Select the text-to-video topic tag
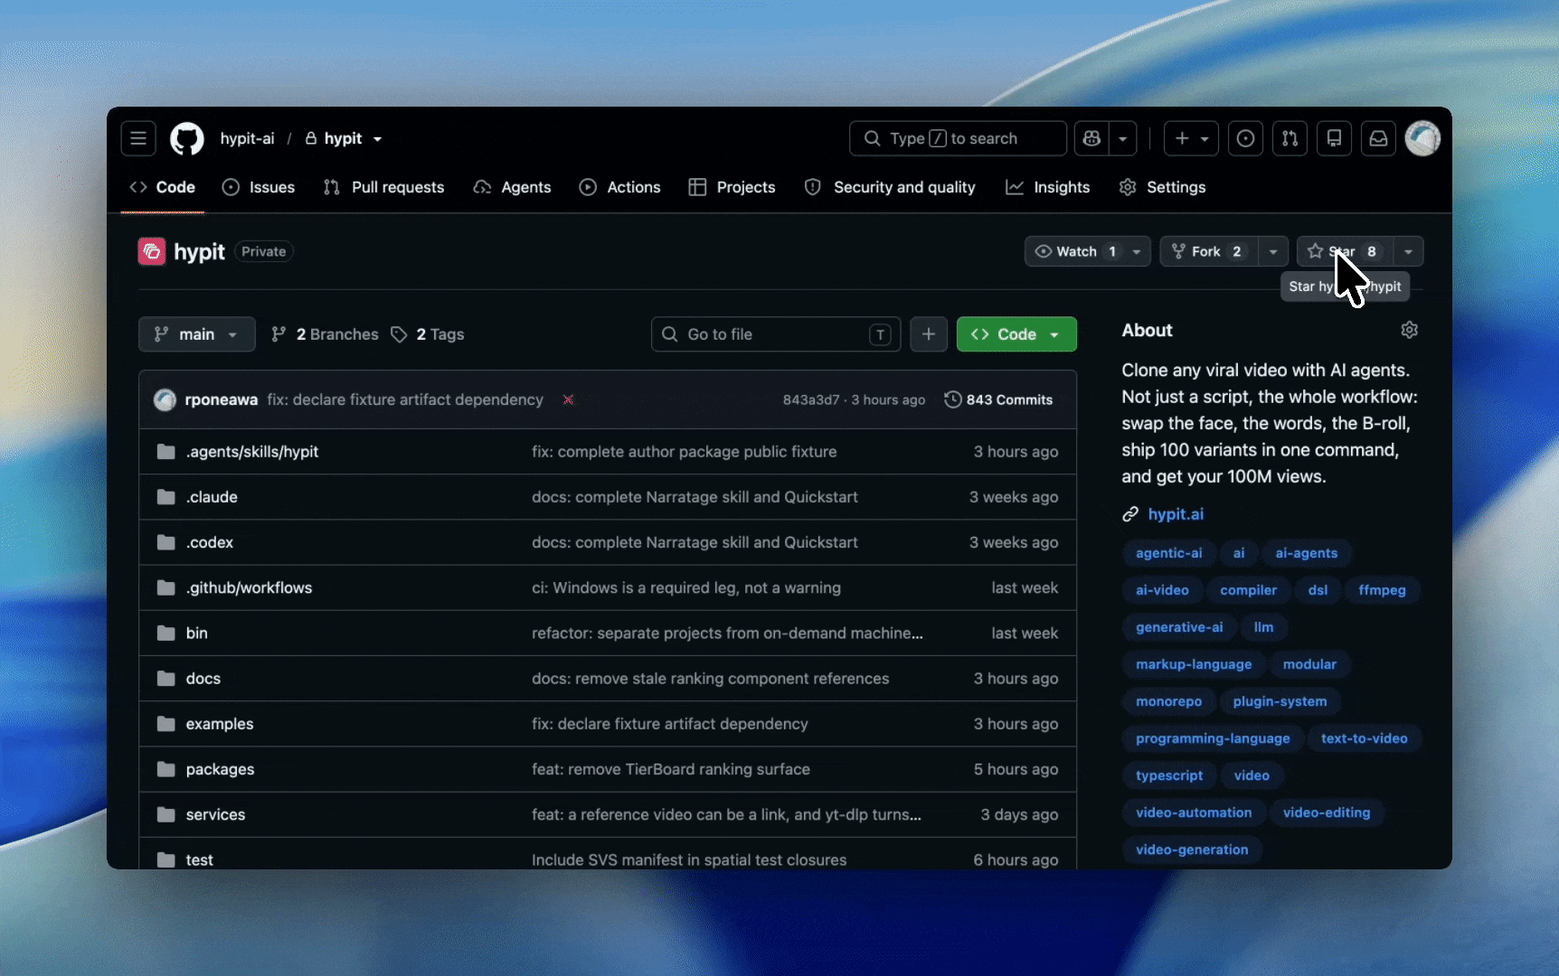The image size is (1559, 976). click(x=1364, y=738)
